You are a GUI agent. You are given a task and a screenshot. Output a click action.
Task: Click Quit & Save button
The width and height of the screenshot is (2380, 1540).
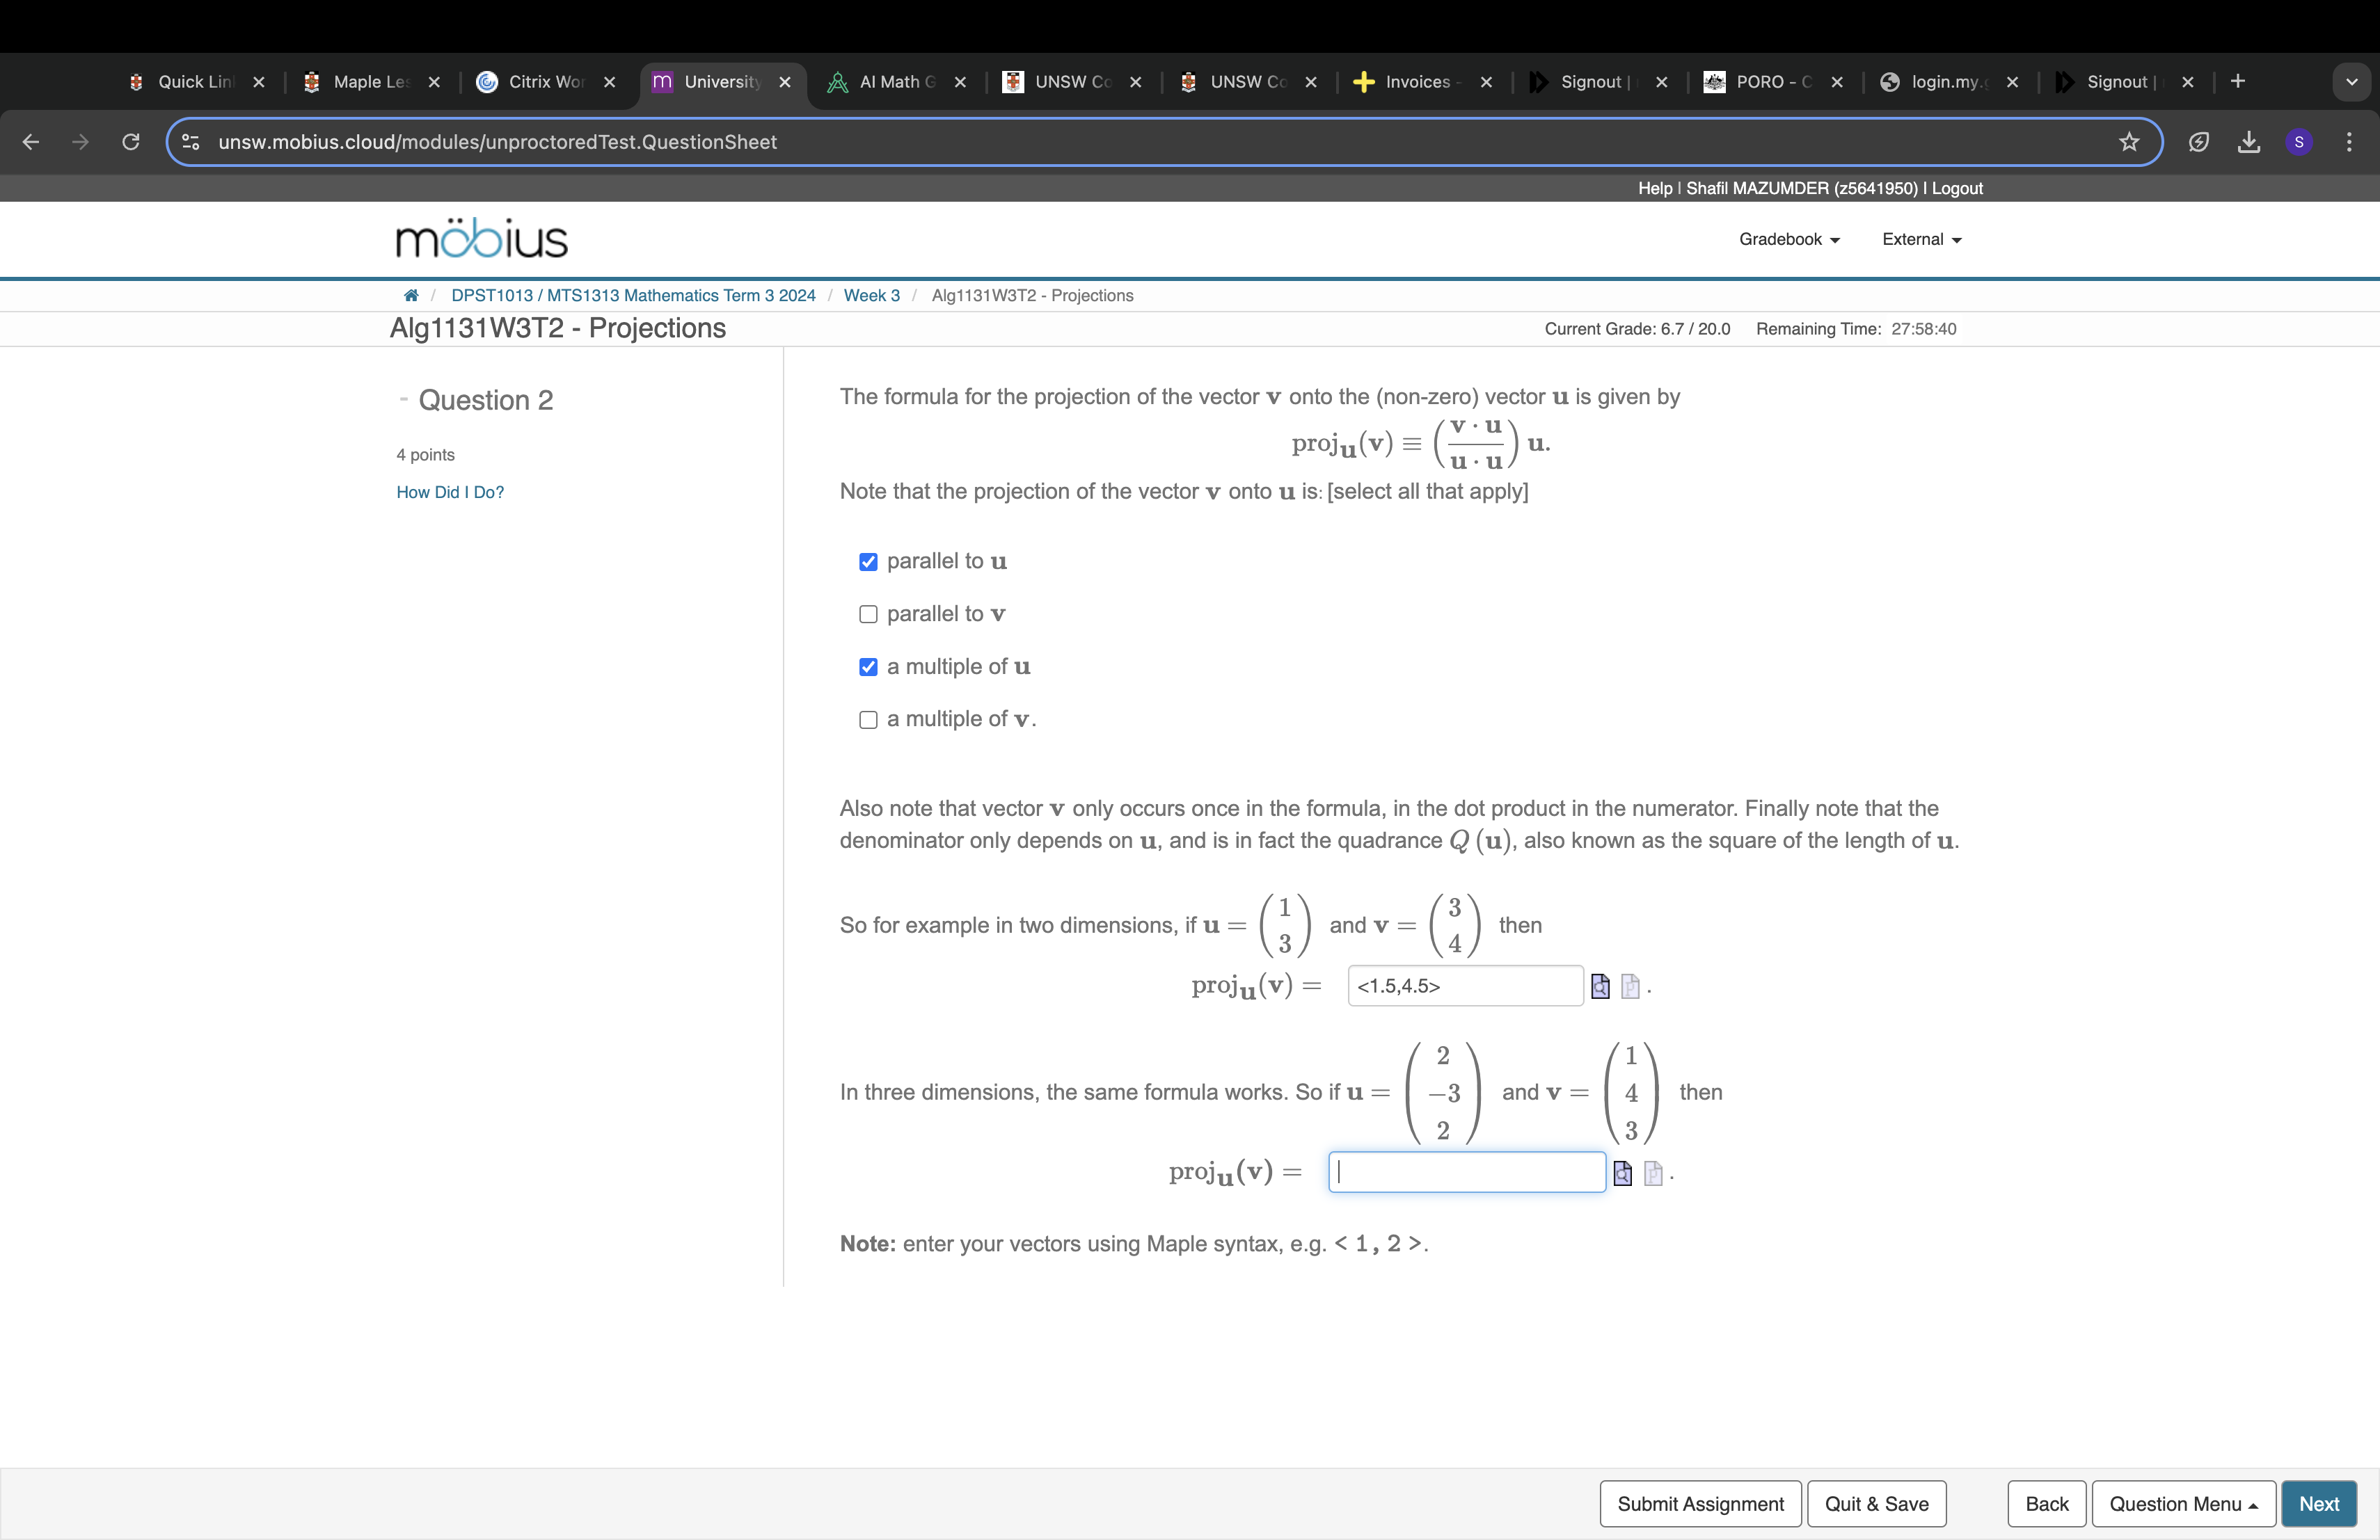coord(1876,1504)
